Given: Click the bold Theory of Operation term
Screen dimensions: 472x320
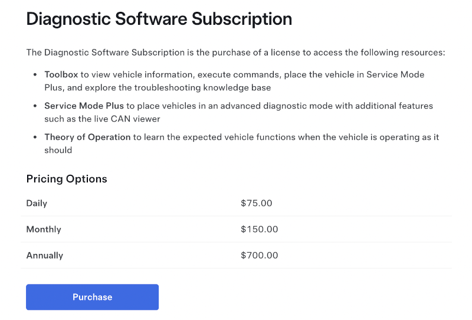Looking at the screenshot, I should point(87,137).
